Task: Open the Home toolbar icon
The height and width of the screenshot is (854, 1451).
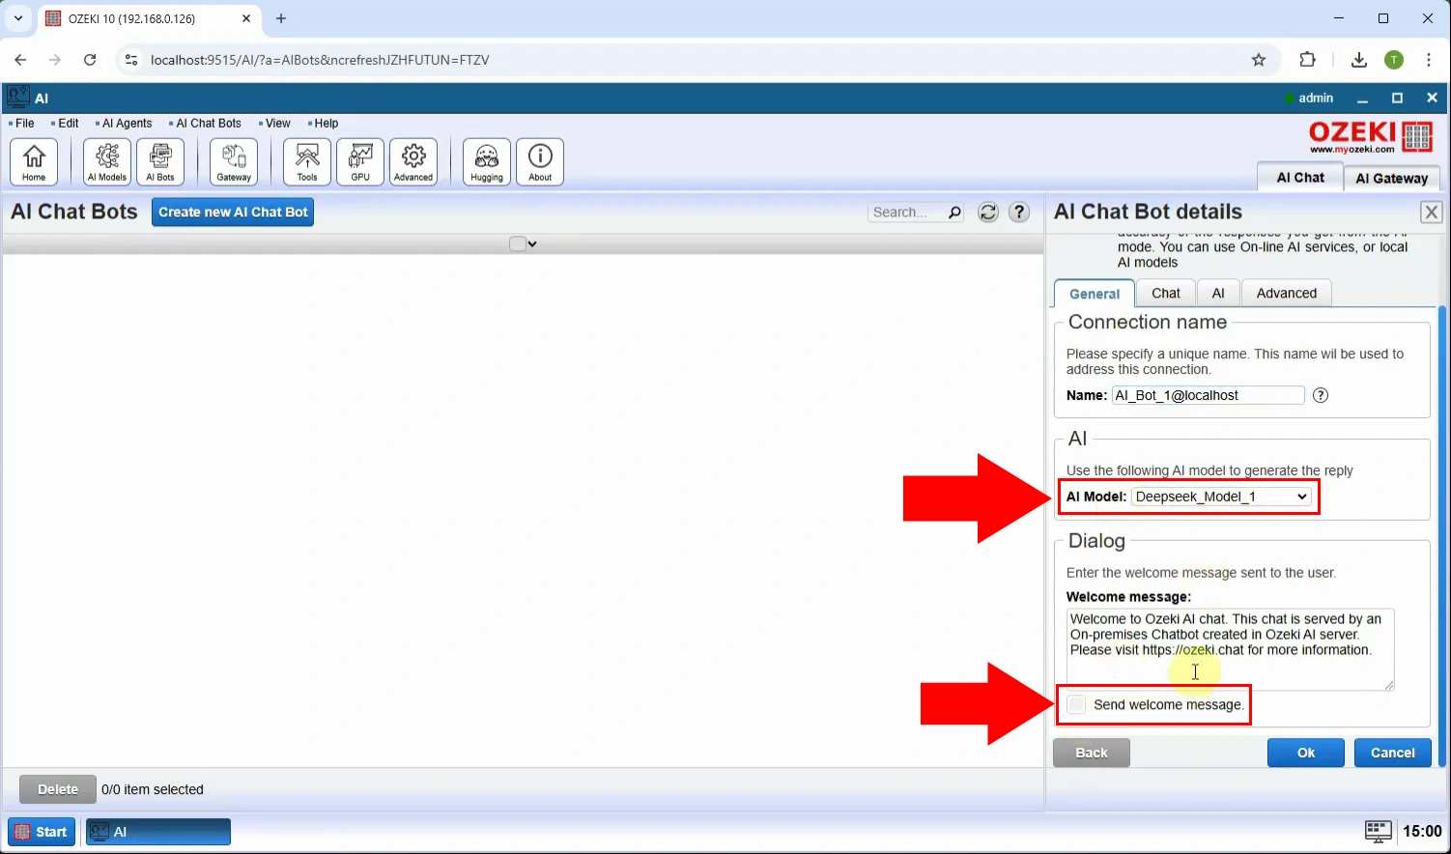Action: pos(34,161)
